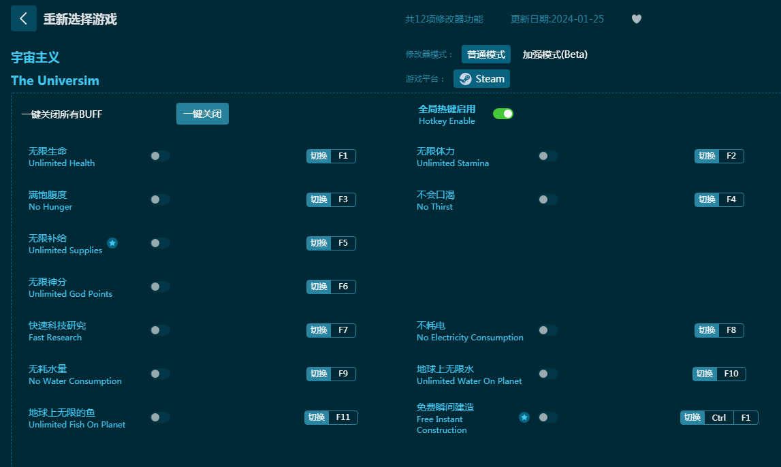The height and width of the screenshot is (467, 781).
Task: Click the F1 key field for Unlimited Health
Action: pyautogui.click(x=343, y=156)
